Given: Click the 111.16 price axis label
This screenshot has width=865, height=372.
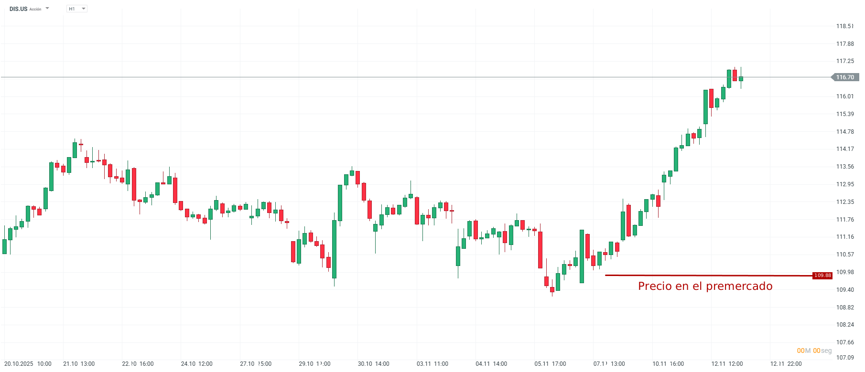Looking at the screenshot, I should (x=844, y=237).
